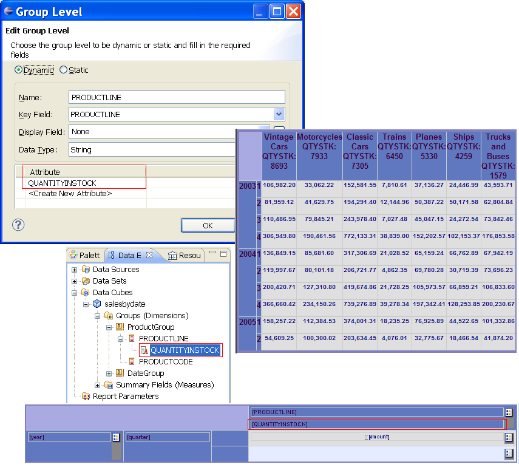Click the DateGroup dimension icon
Image resolution: width=519 pixels, height=467 pixels.
(x=120, y=373)
